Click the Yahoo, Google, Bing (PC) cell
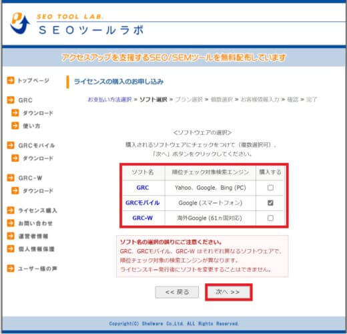The image size is (347, 334). (x=210, y=188)
